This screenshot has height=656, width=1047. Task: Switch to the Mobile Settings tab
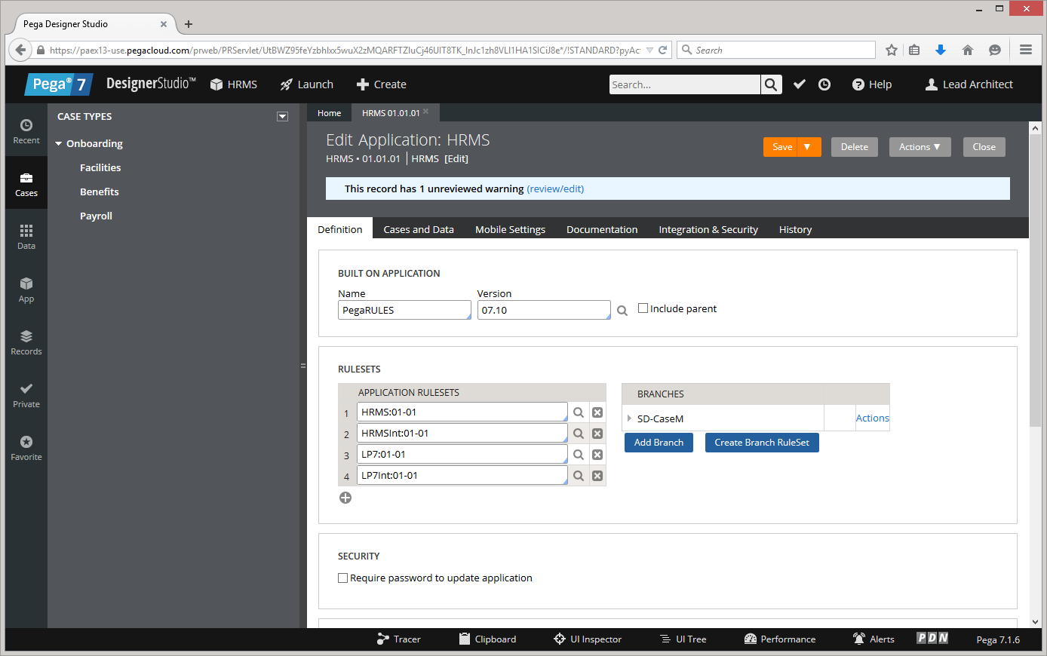pyautogui.click(x=510, y=229)
